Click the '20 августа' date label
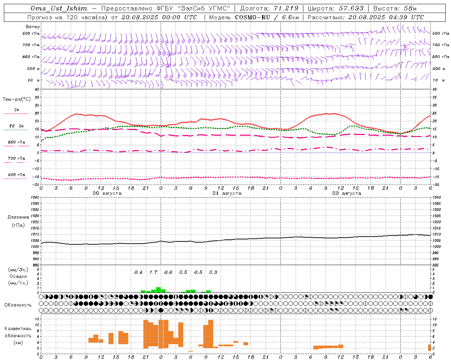Screen dimensions: 451x360 pos(107,193)
